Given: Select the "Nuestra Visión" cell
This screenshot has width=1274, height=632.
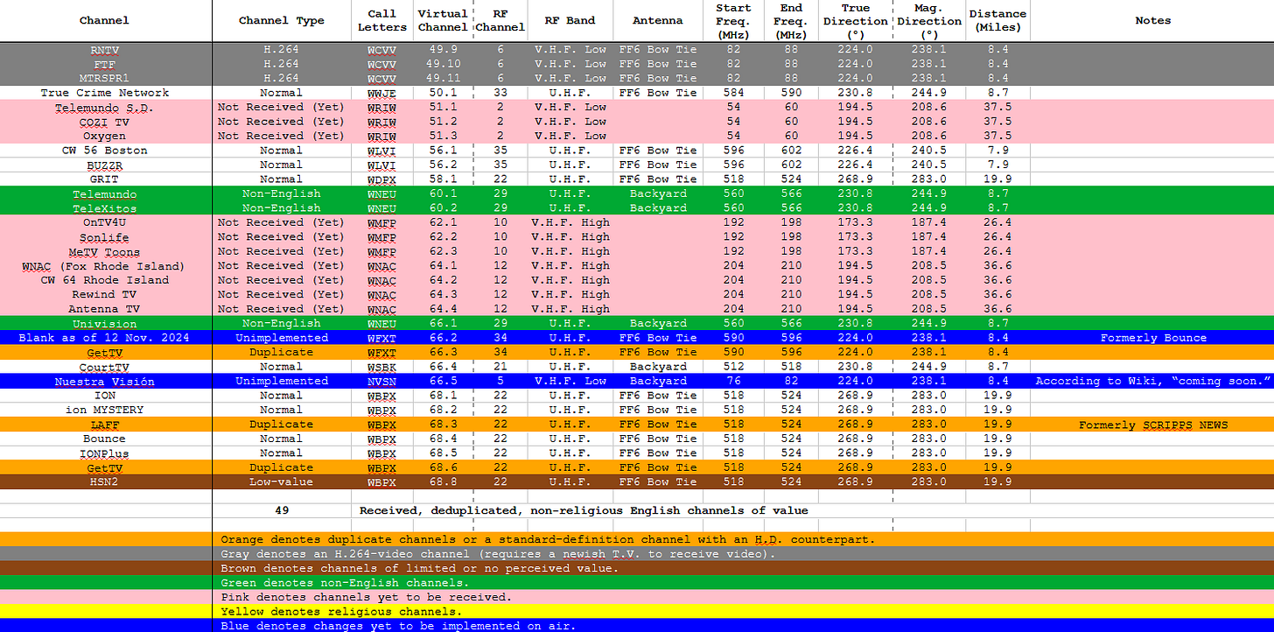Looking at the screenshot, I should pyautogui.click(x=104, y=382).
